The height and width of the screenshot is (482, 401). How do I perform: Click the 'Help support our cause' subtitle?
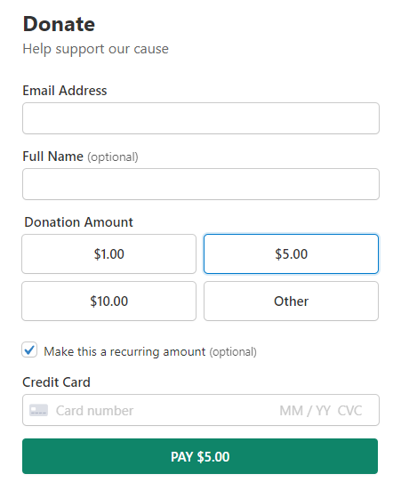[95, 49]
